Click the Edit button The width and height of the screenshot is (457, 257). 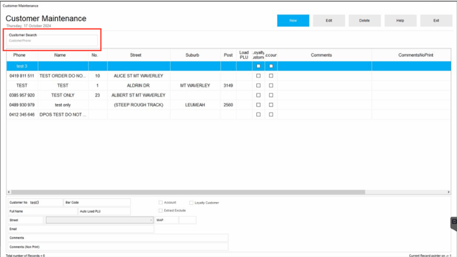pyautogui.click(x=329, y=21)
